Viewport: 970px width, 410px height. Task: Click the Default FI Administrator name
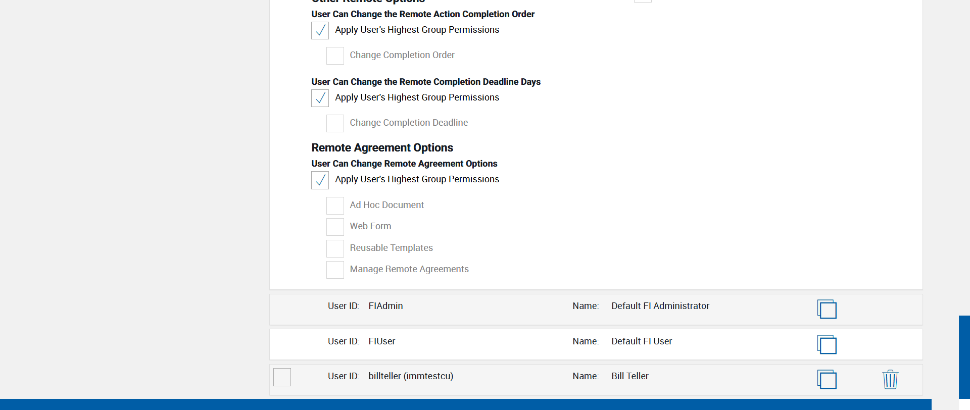(x=660, y=306)
